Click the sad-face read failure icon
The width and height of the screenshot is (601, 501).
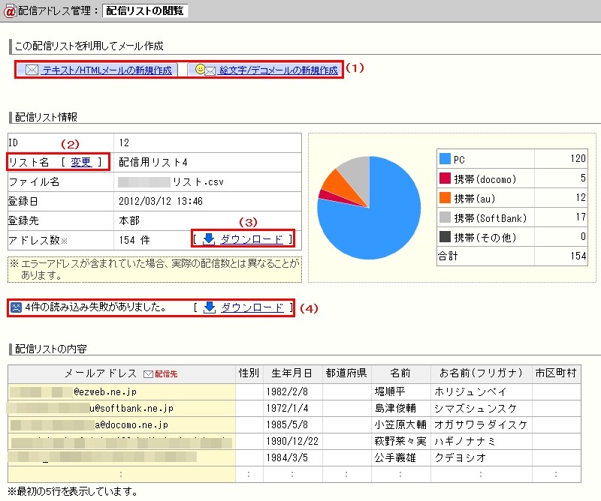point(16,307)
